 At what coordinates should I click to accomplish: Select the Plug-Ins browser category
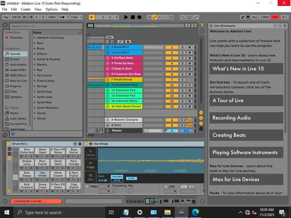pos(16,86)
